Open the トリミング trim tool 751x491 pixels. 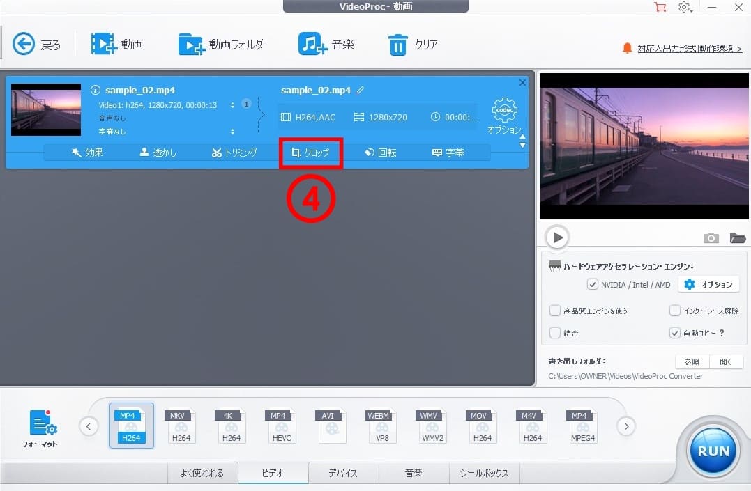click(x=234, y=153)
